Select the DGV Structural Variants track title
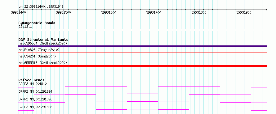 [43, 40]
